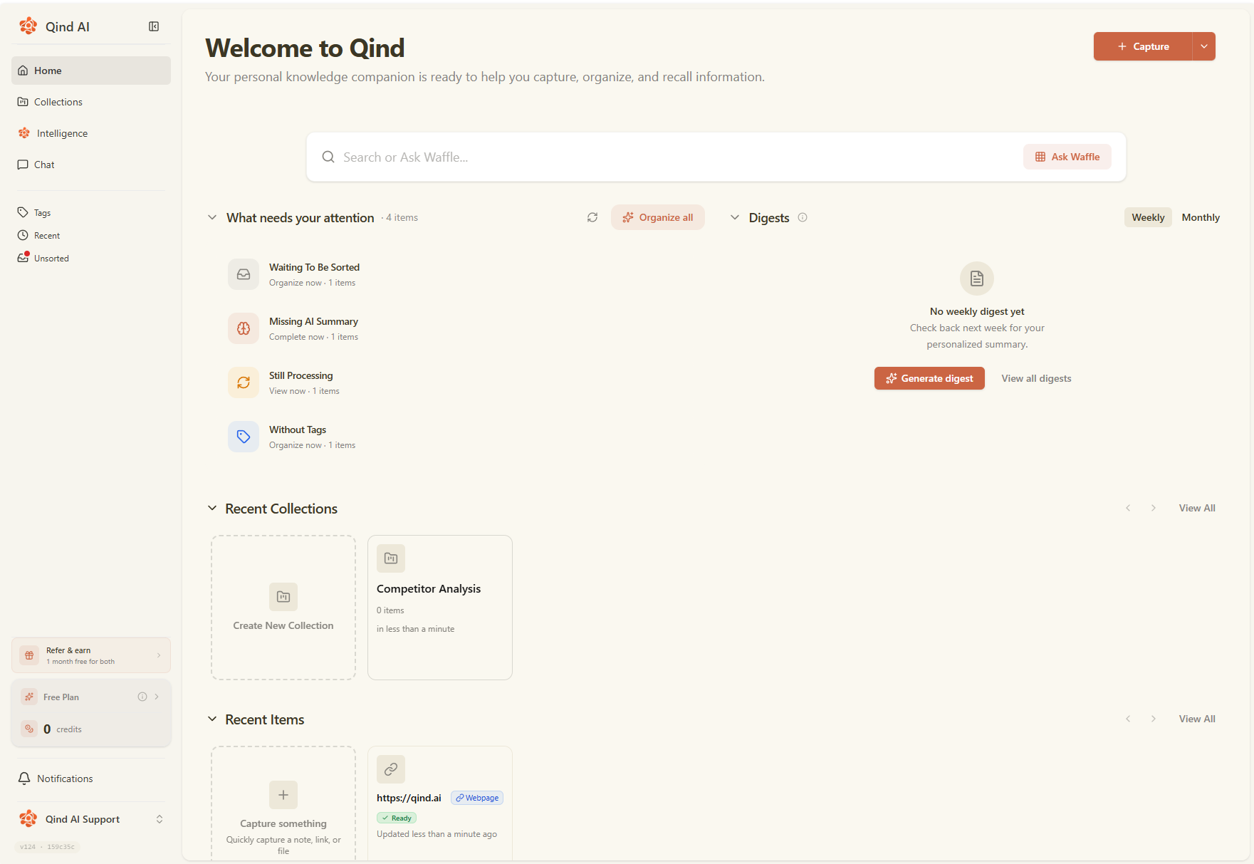Viewport: 1254px width, 864px height.
Task: Click the Waiting To Be Sorted inbox icon
Action: [244, 274]
